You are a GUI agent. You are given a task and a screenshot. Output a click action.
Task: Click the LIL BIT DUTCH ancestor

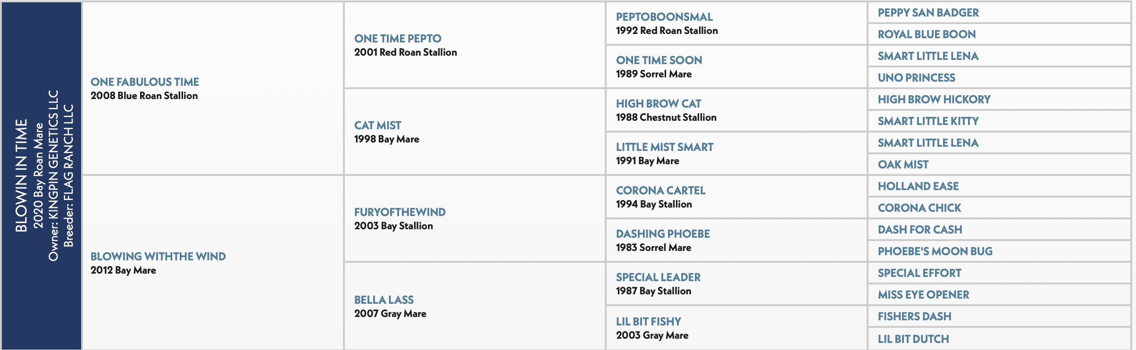tap(913, 339)
